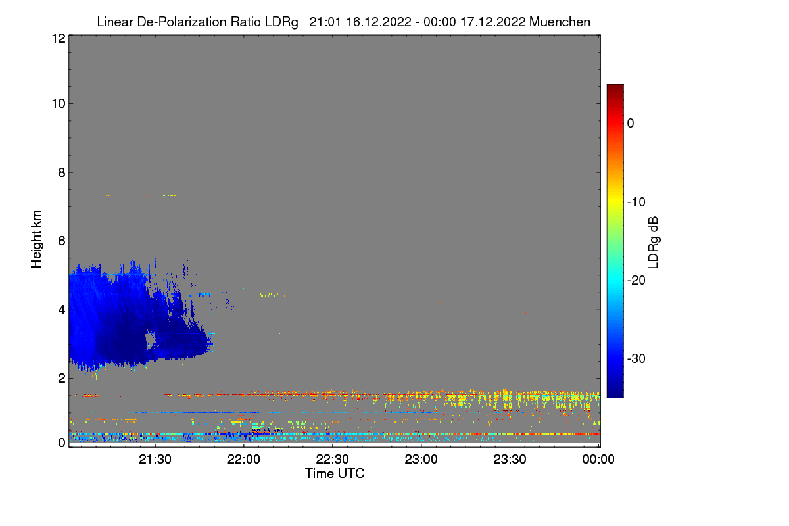Click the '2' height tick label
Viewport: 789px width, 526px height.
coord(61,378)
